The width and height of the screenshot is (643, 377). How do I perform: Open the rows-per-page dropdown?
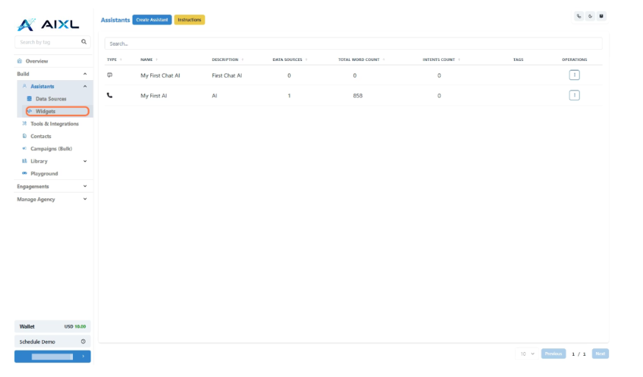pyautogui.click(x=527, y=353)
